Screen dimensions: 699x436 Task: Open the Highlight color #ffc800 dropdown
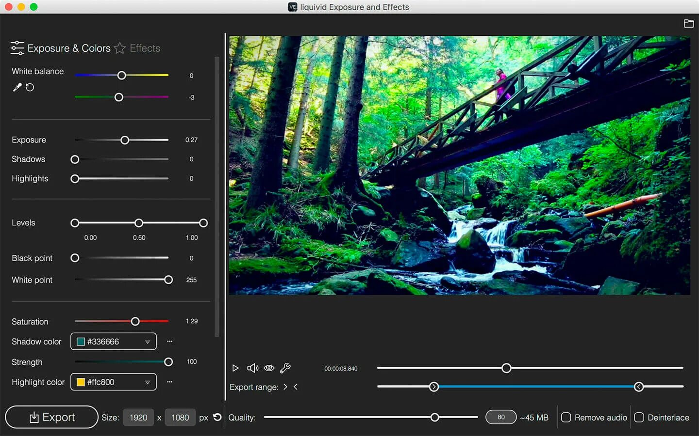[114, 382]
